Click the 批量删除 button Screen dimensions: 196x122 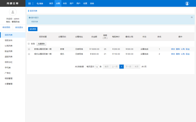(41, 44)
